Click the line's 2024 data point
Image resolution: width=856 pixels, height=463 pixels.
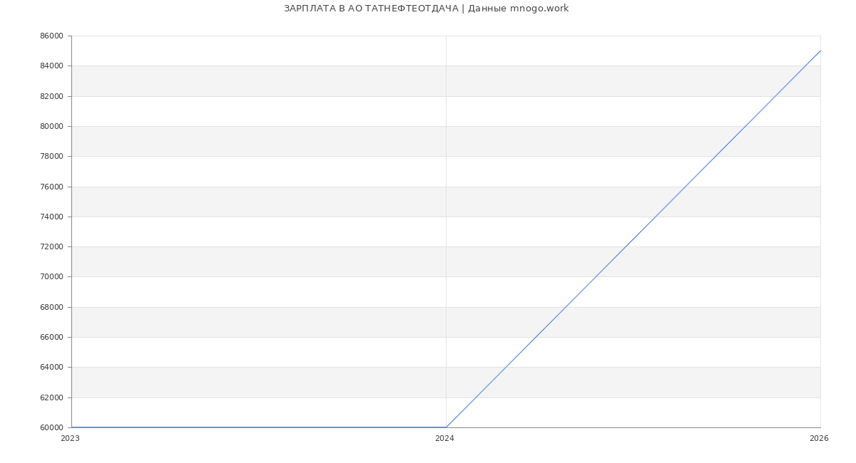pos(446,427)
